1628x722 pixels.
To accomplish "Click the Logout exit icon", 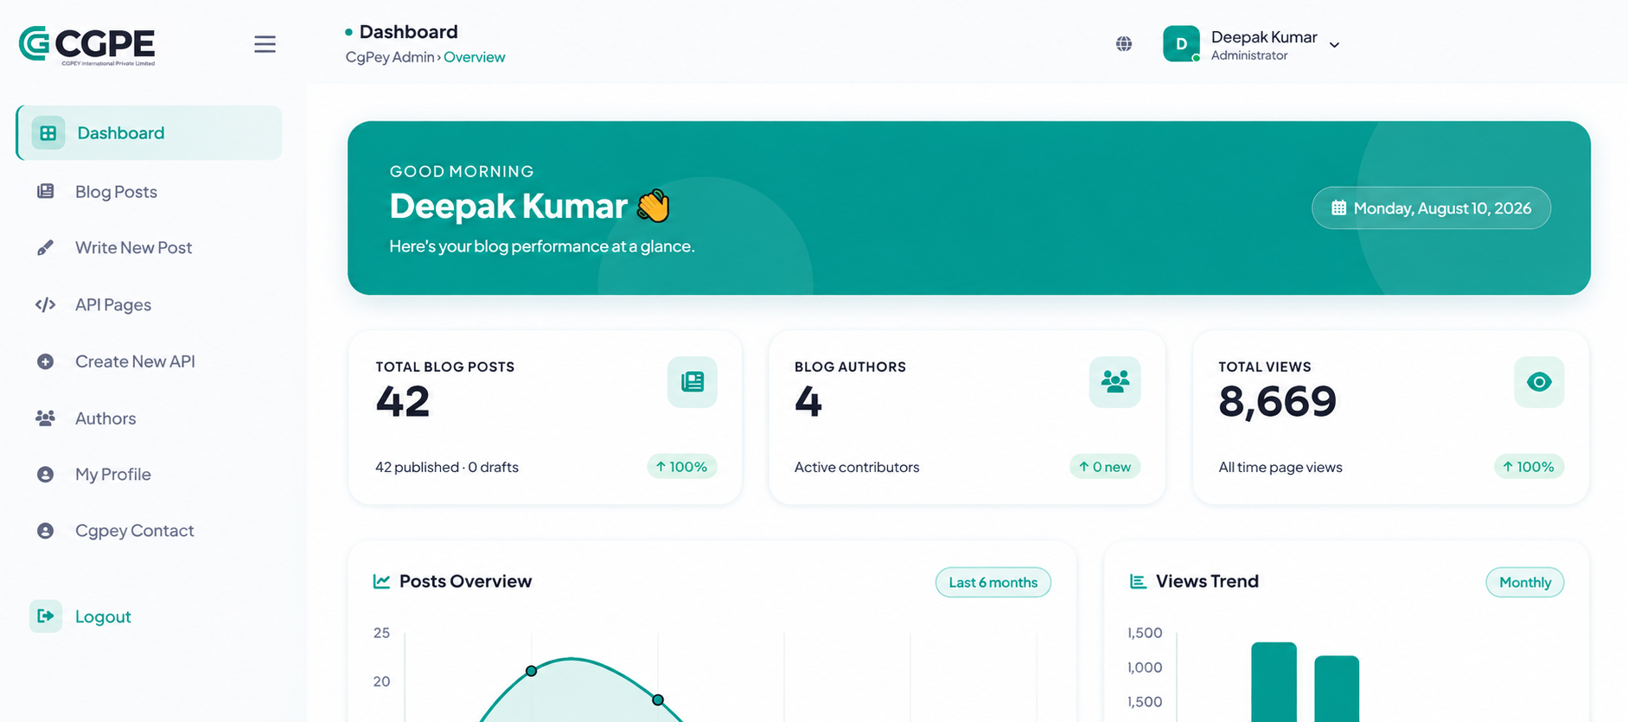I will (x=46, y=616).
